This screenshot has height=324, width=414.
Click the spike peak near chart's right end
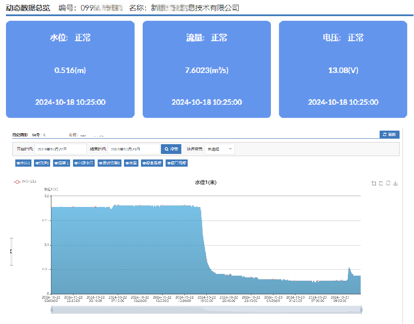(349, 268)
